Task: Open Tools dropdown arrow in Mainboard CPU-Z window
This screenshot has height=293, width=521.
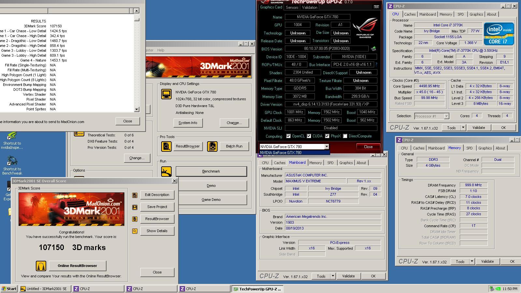Action: point(333,276)
